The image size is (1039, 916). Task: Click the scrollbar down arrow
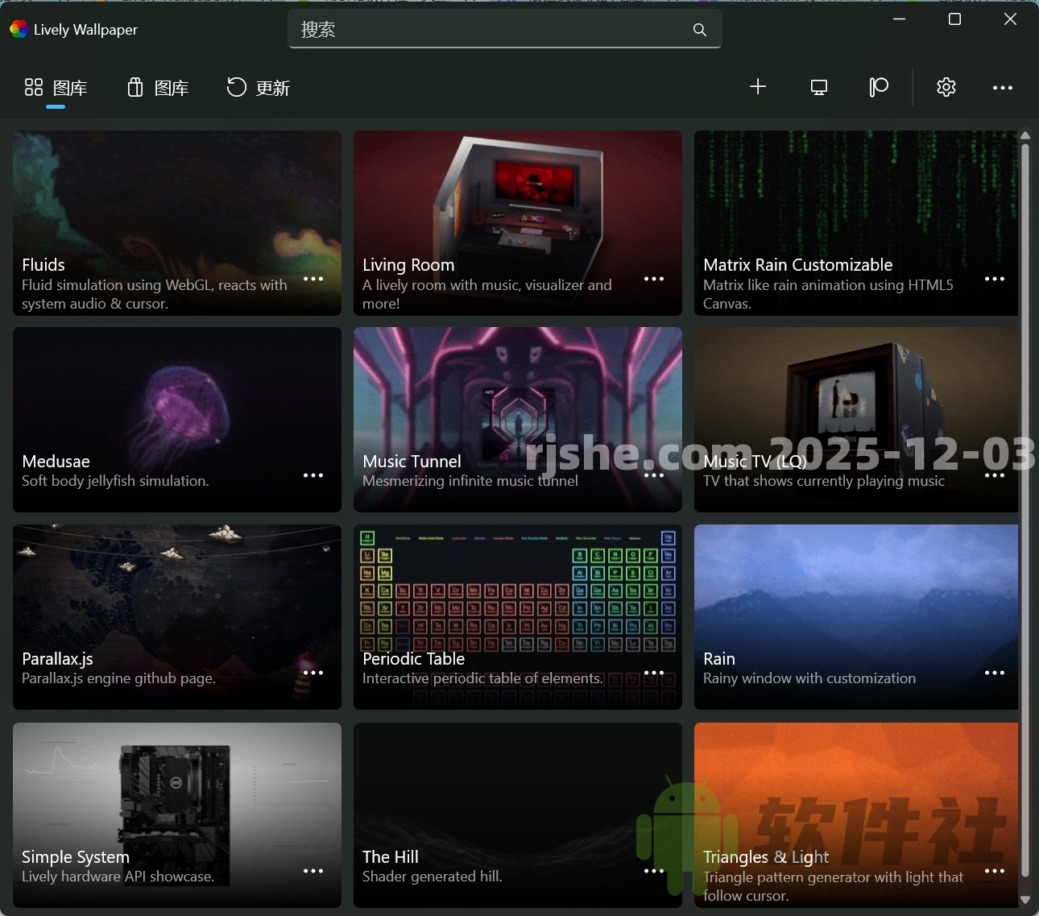pos(1025,900)
